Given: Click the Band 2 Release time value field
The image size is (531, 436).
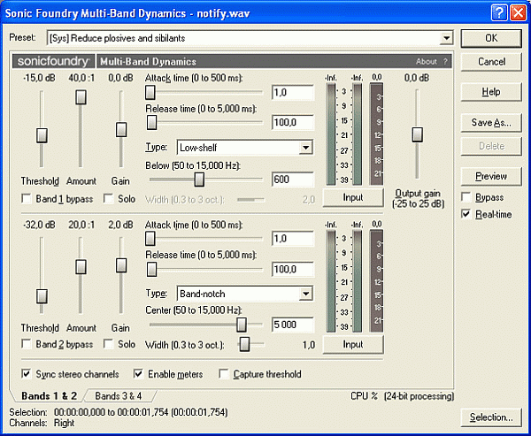Looking at the screenshot, I should [x=293, y=270].
